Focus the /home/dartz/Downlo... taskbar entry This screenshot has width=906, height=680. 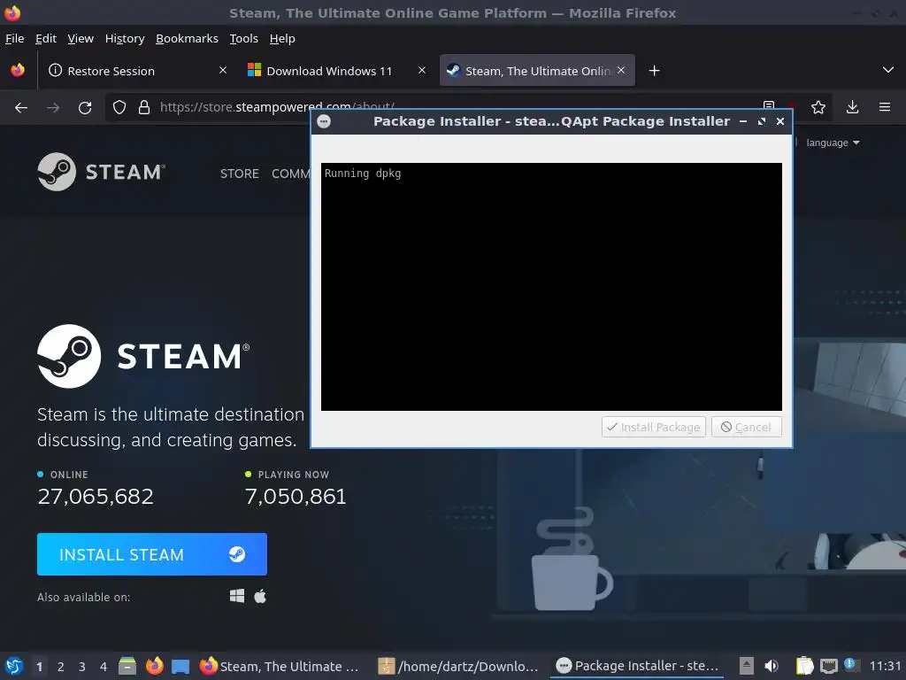pyautogui.click(x=457, y=666)
